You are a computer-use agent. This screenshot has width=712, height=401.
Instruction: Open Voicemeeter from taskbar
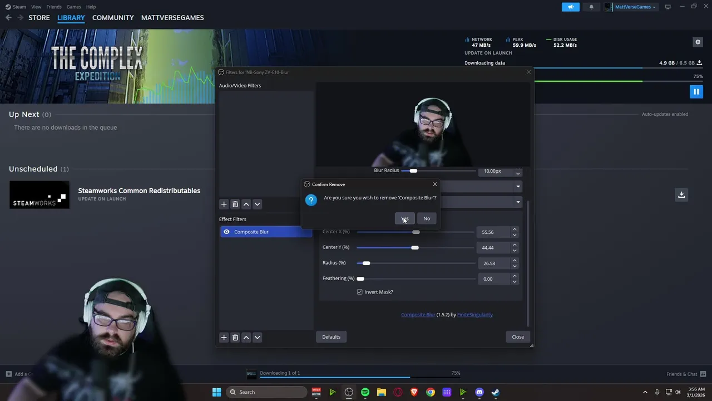(x=316, y=392)
